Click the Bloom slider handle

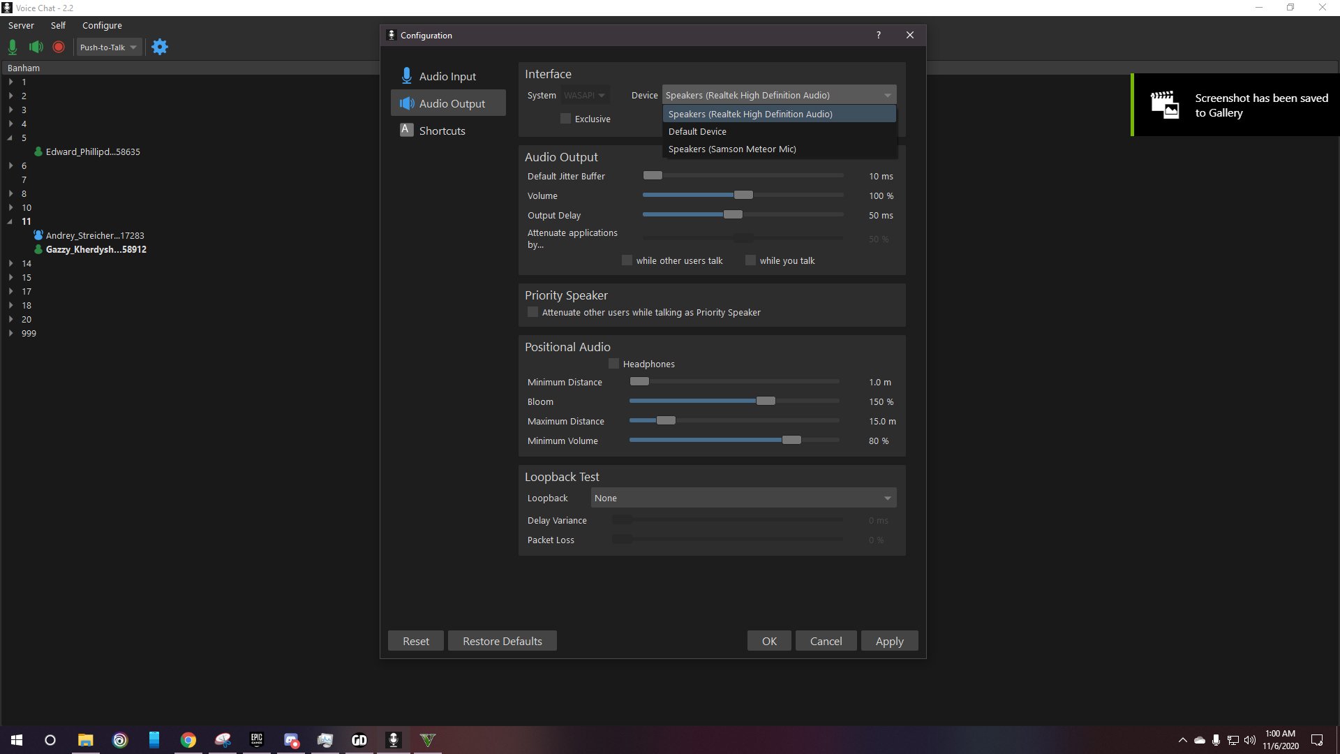coord(766,401)
